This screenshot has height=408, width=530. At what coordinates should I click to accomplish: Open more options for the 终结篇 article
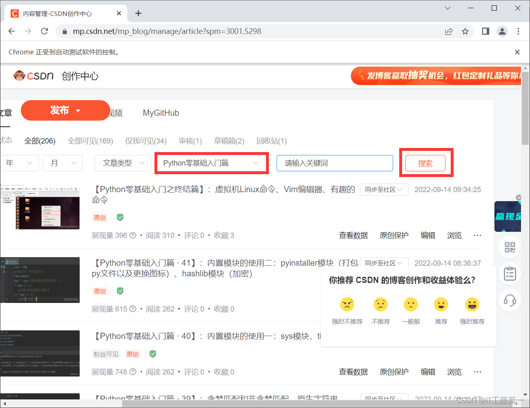coord(477,235)
